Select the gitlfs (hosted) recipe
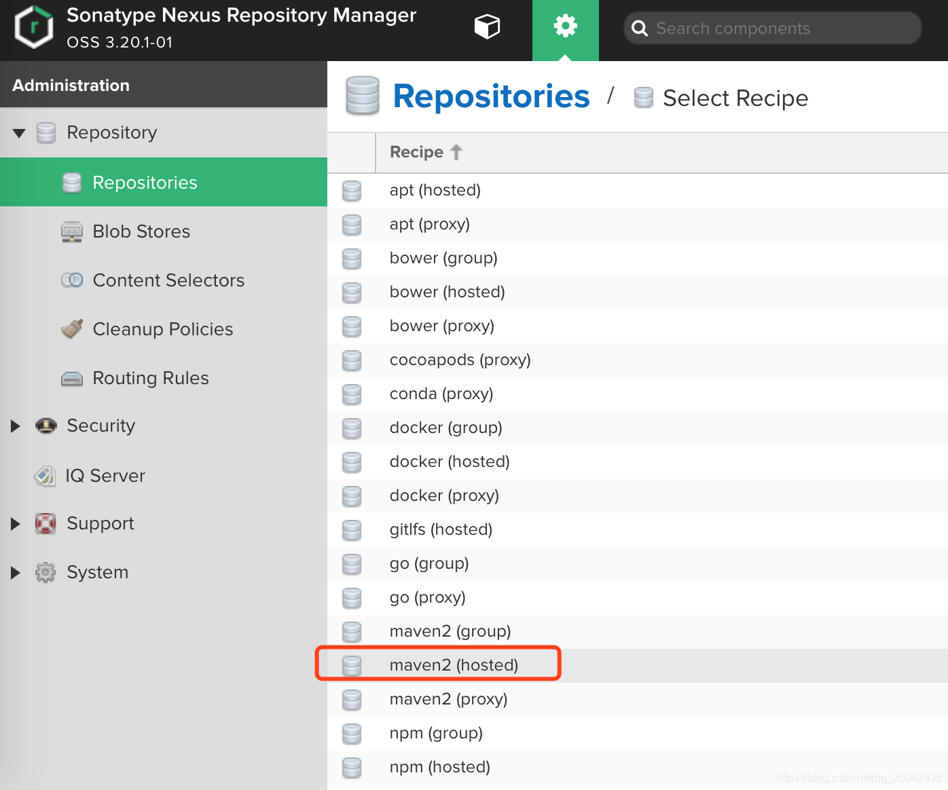948x790 pixels. [x=638, y=529]
